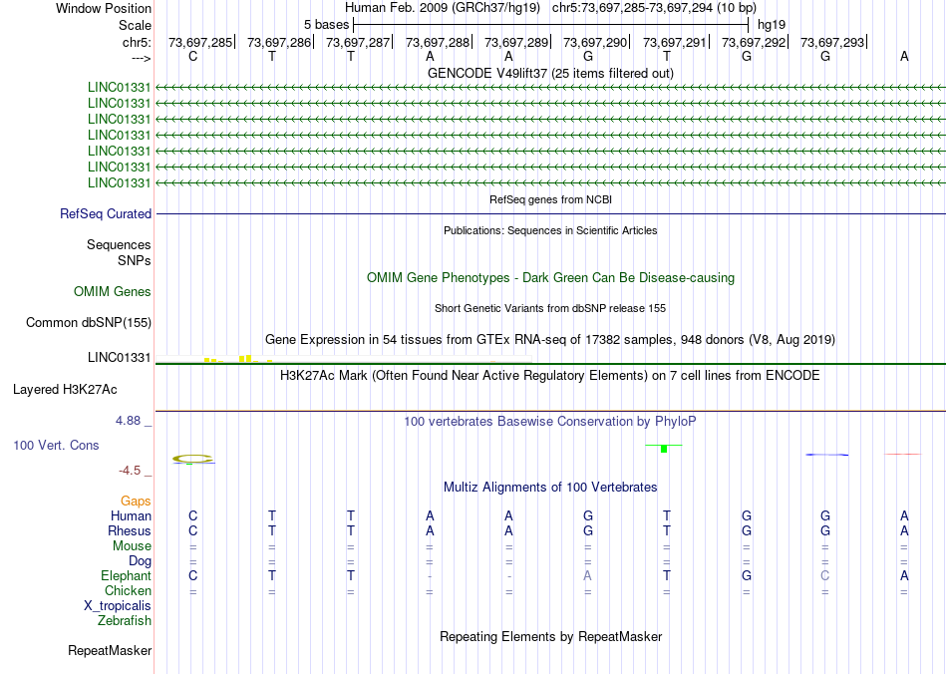Select Elephant alignment row label
947x674 pixels.
(126, 575)
